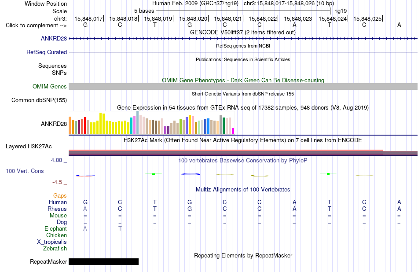Select the X_tropicalis species row label
This screenshot has height=272, width=418.
52,242
